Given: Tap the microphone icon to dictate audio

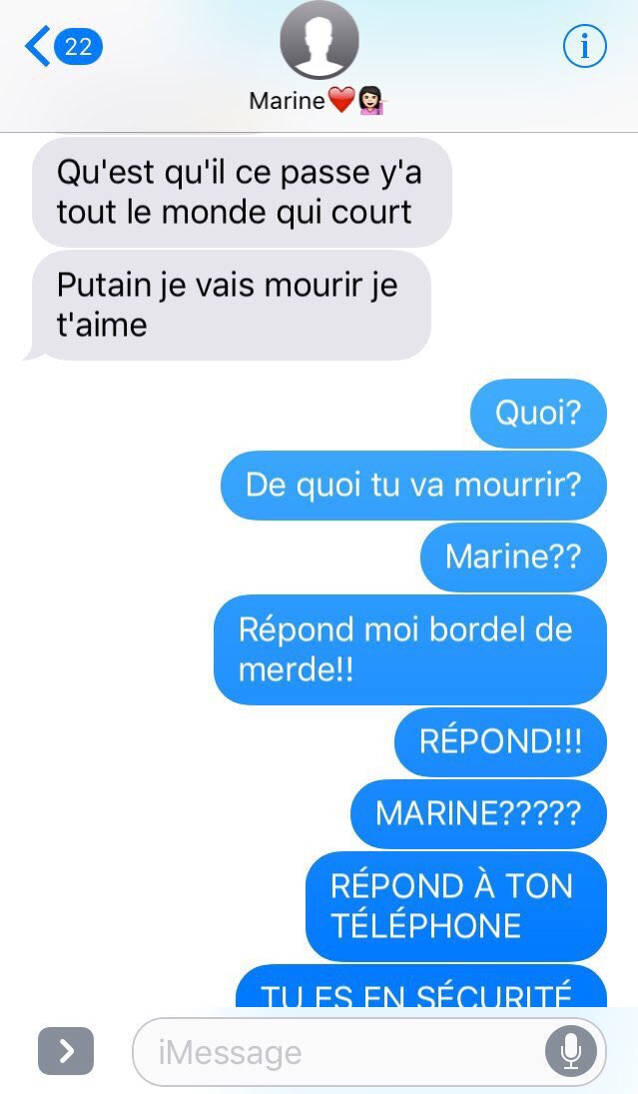Looking at the screenshot, I should click(x=570, y=1051).
